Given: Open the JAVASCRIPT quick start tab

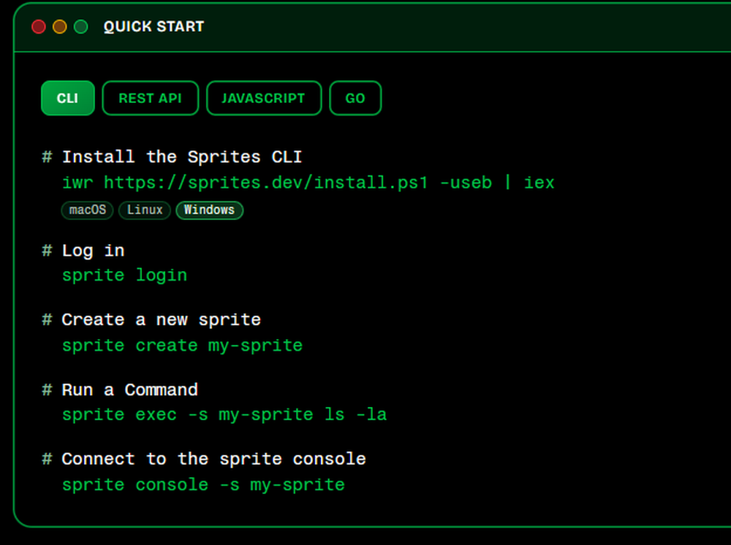Looking at the screenshot, I should point(264,98).
